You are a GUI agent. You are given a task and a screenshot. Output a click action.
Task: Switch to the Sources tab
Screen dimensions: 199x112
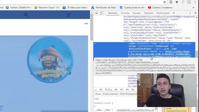[x=137, y=13]
